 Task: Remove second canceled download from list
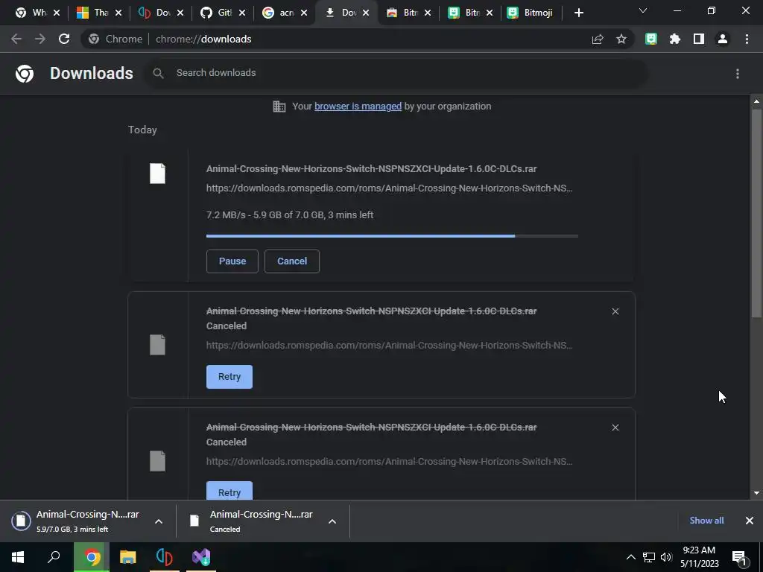pos(615,428)
